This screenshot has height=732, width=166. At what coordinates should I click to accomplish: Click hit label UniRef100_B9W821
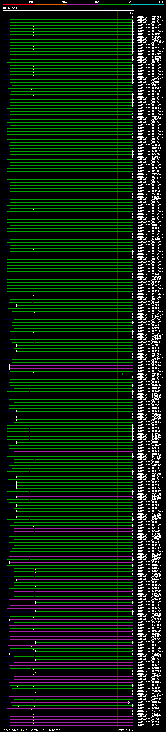(149, 556)
